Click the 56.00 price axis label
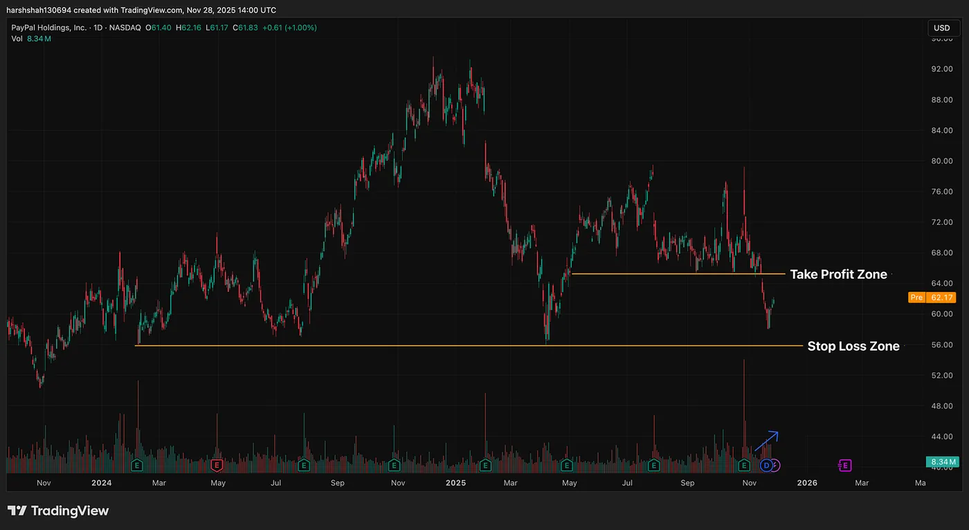Screen dimensions: 969x530 click(x=942, y=345)
